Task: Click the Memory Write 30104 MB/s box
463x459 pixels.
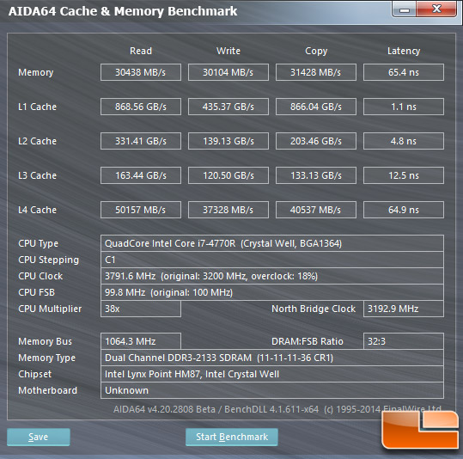Action: tap(228, 72)
